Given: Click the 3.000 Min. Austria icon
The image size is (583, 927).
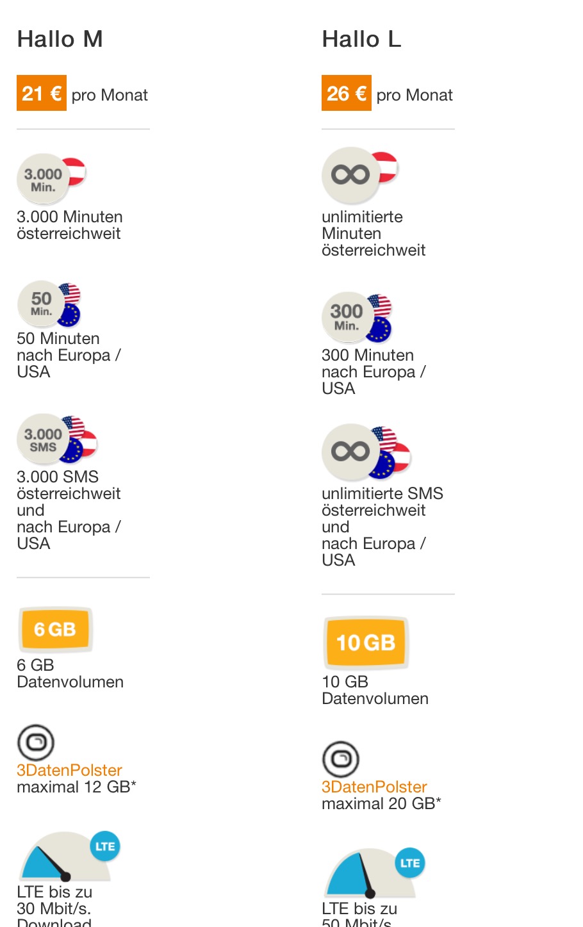Looking at the screenshot, I should tap(51, 179).
